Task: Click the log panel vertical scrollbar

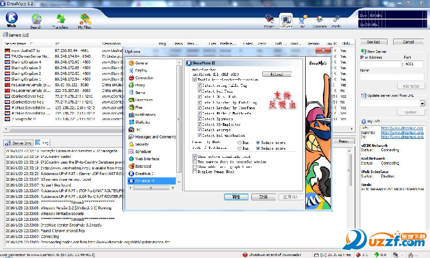Action: coord(349,170)
